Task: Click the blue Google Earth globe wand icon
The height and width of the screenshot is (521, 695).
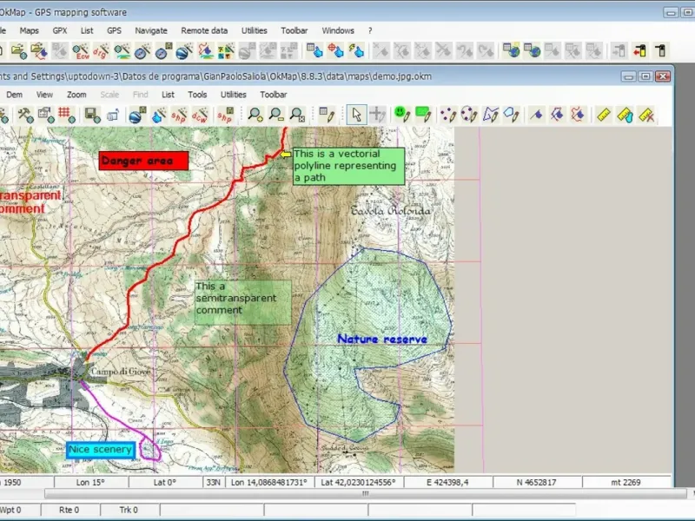Action: tap(183, 51)
